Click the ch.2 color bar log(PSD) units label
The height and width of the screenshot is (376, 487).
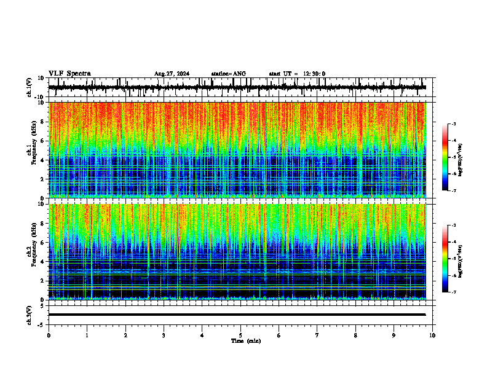point(461,261)
